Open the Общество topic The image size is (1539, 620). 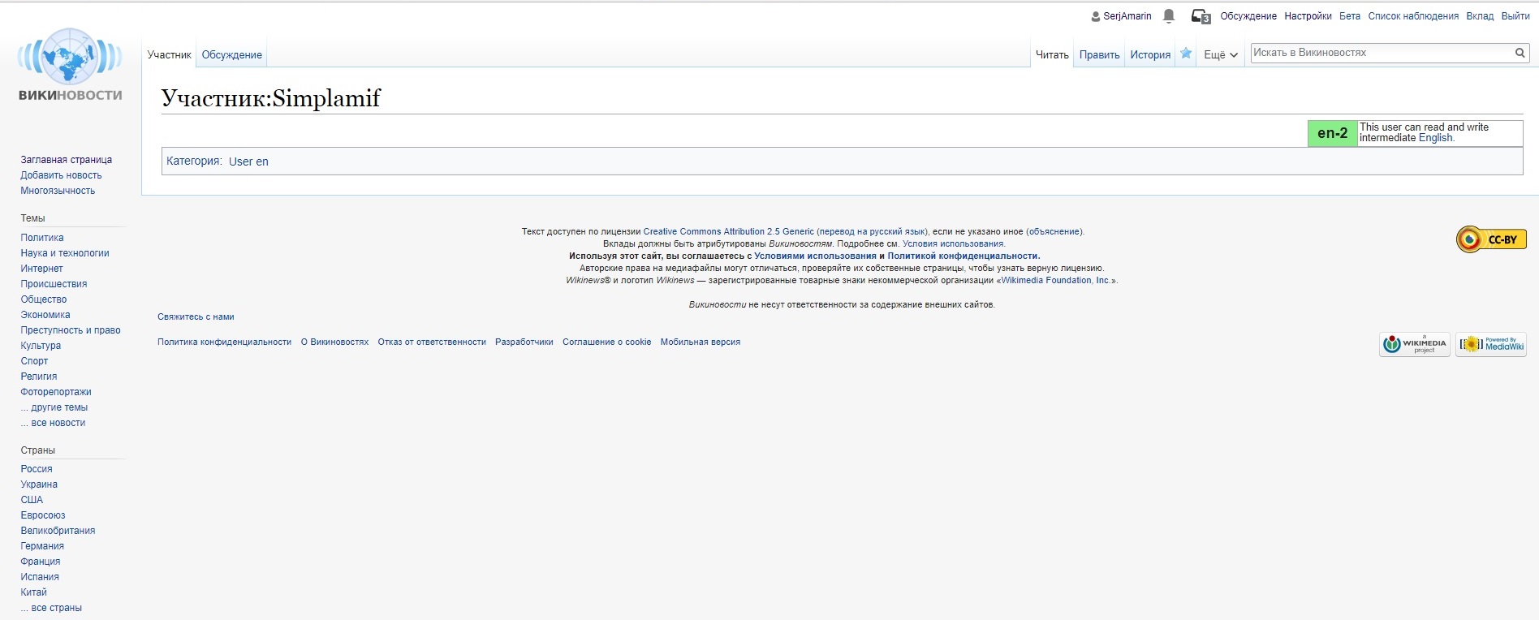[x=44, y=299]
